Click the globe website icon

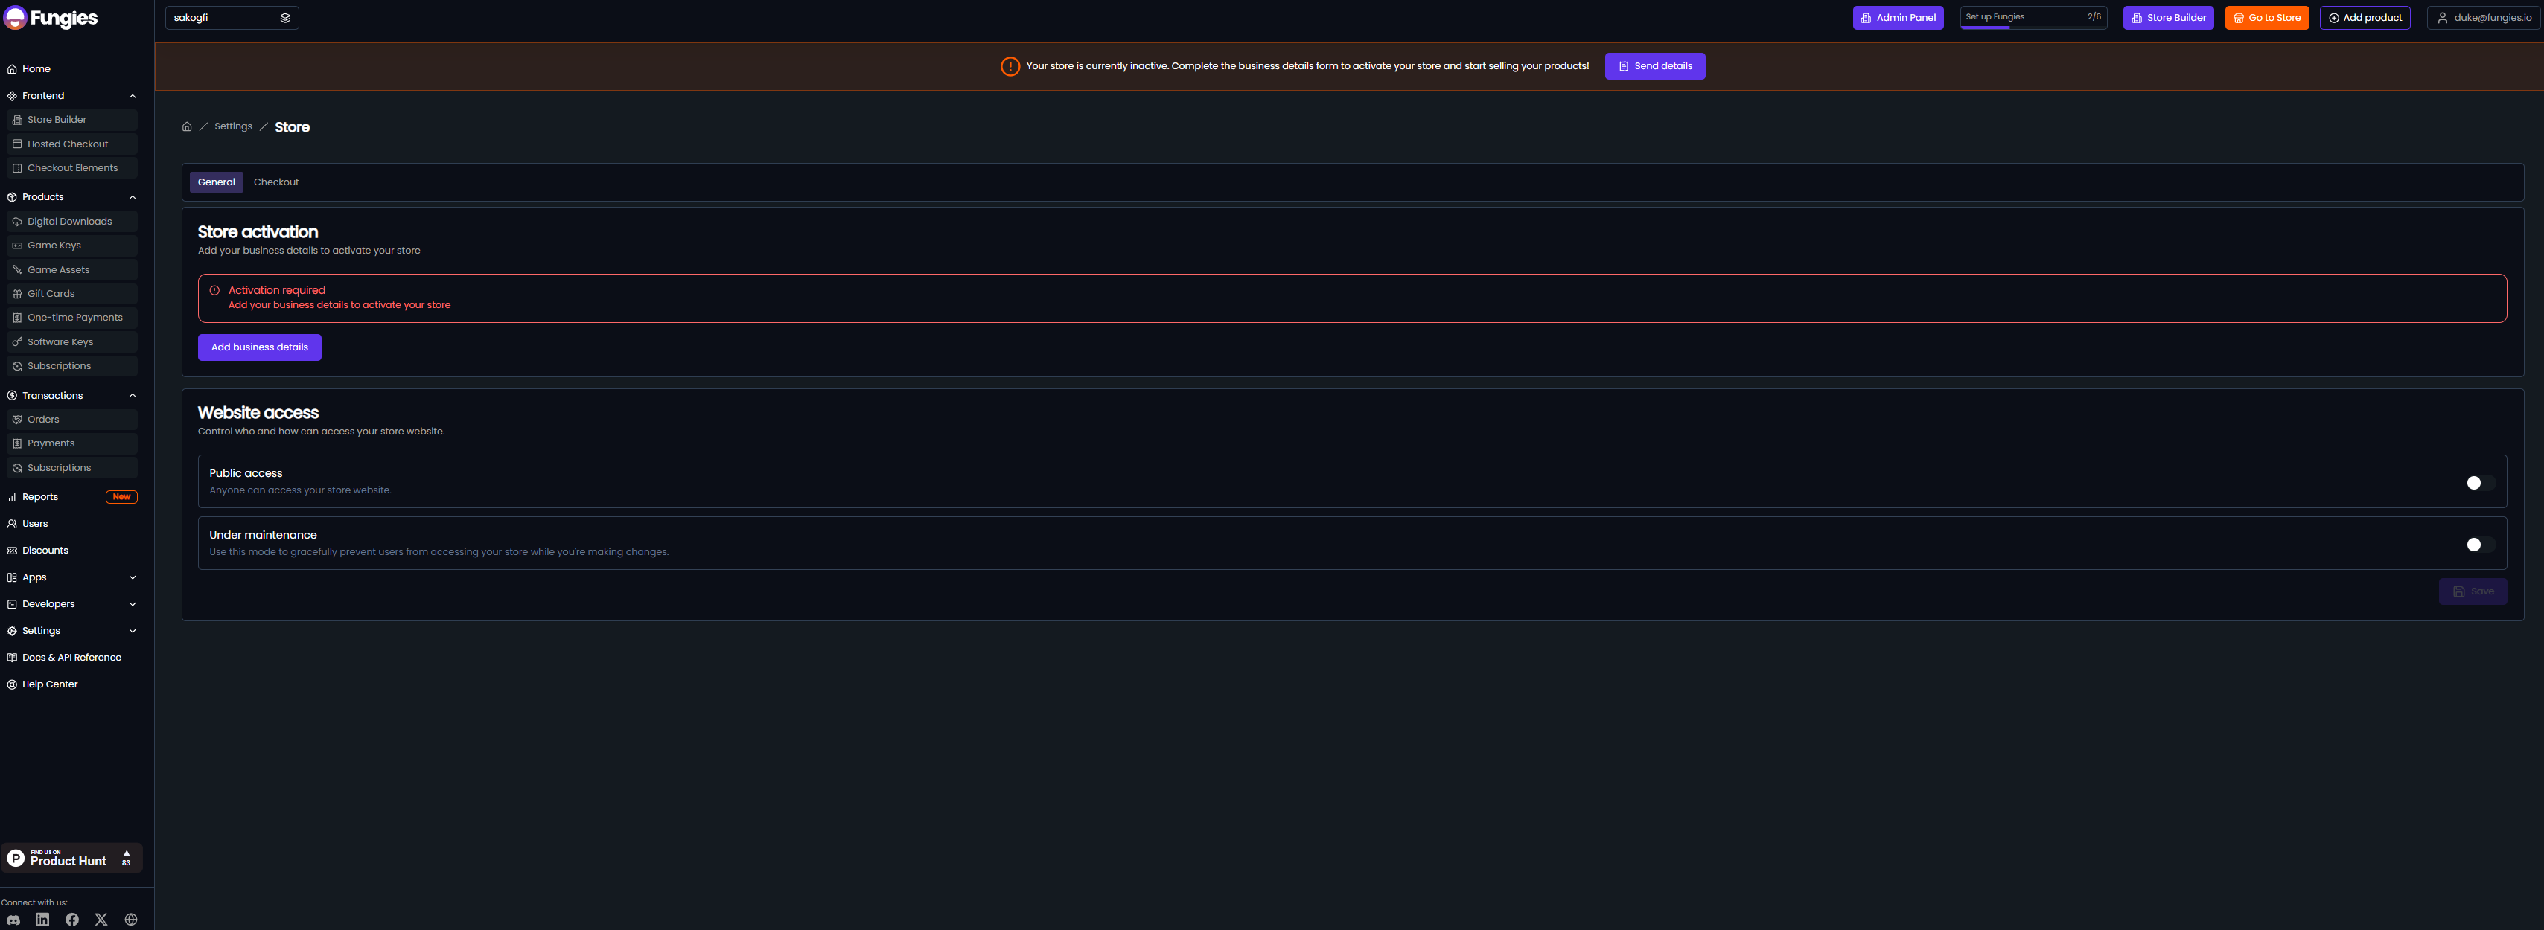(130, 919)
